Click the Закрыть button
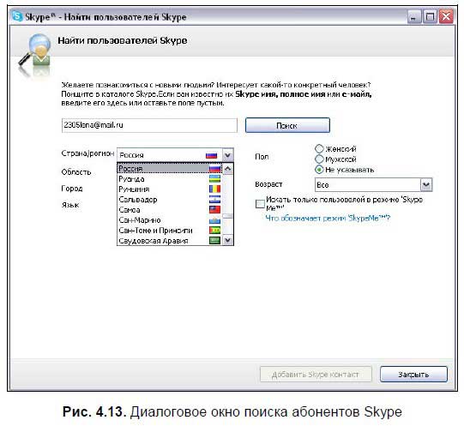Viewport: 464px width, 426px height. [x=413, y=375]
